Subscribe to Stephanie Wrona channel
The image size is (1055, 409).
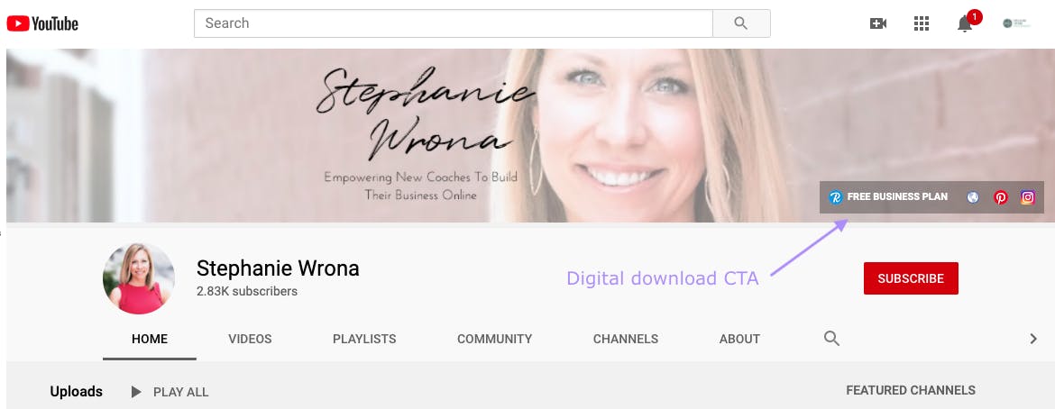[911, 278]
